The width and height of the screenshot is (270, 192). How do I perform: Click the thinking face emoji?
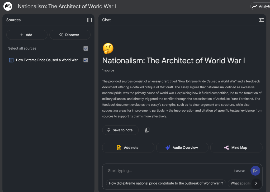point(108,49)
